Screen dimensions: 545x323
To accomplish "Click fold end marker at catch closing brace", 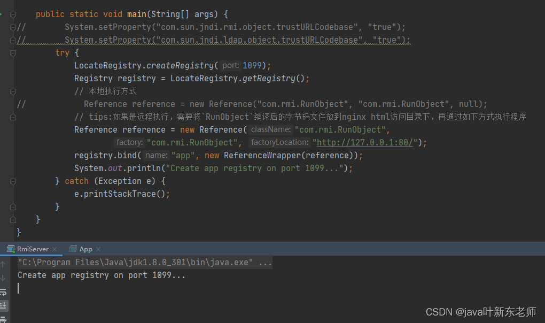I will point(13,207).
